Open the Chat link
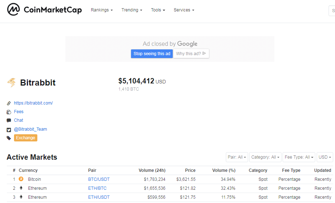The height and width of the screenshot is (203, 335). point(19,120)
